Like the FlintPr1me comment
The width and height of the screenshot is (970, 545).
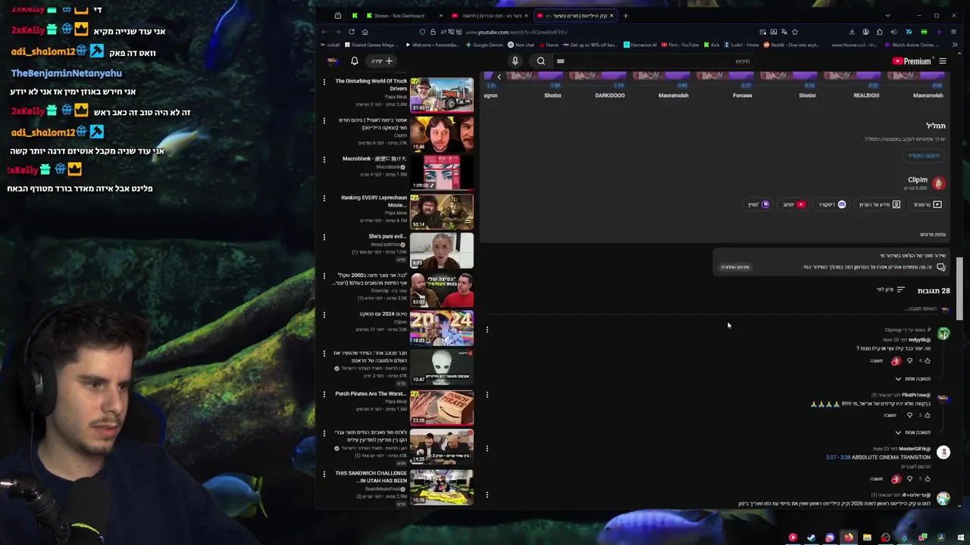927,415
